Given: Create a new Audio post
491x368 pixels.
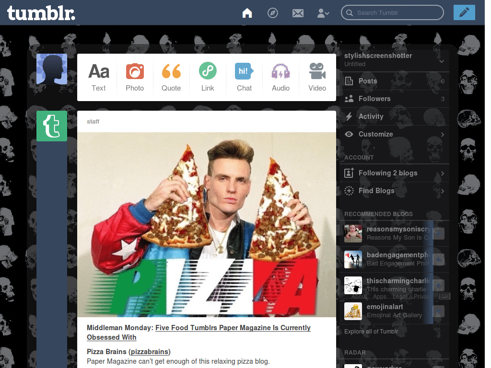Looking at the screenshot, I should 281,77.
